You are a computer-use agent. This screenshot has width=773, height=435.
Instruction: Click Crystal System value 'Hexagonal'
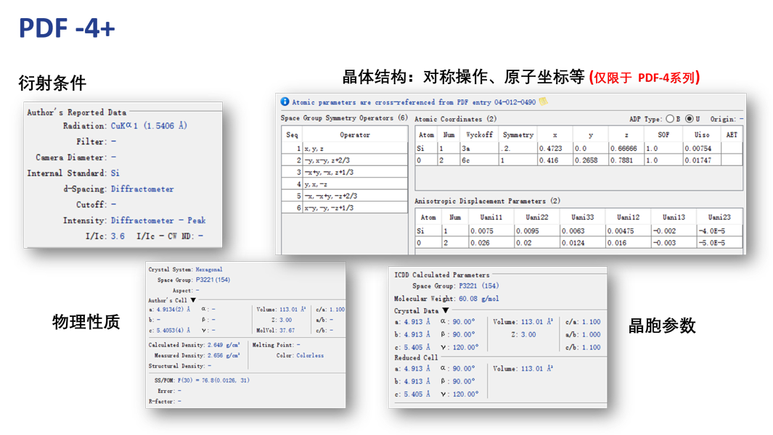click(x=209, y=270)
